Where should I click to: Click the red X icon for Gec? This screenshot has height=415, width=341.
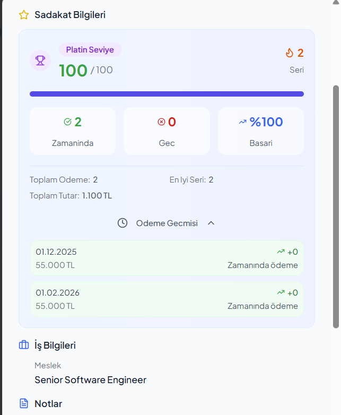click(x=161, y=122)
